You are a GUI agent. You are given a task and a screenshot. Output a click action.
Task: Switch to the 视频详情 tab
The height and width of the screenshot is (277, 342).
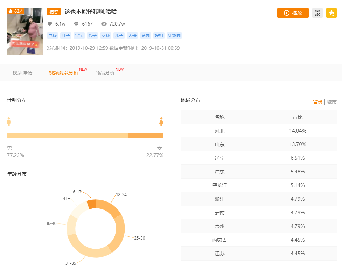click(22, 73)
